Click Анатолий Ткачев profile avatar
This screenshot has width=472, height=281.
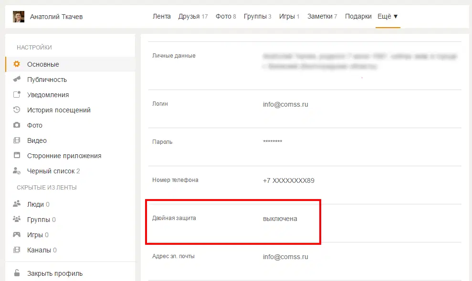click(x=18, y=17)
